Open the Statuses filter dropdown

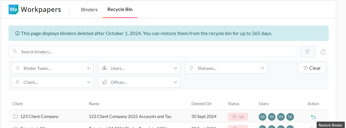coord(226,68)
